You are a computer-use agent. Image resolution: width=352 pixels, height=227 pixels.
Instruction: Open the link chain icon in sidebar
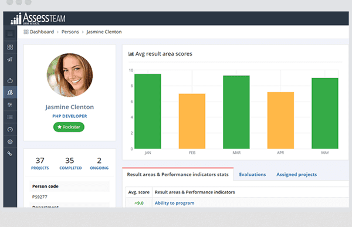pyautogui.click(x=10, y=154)
